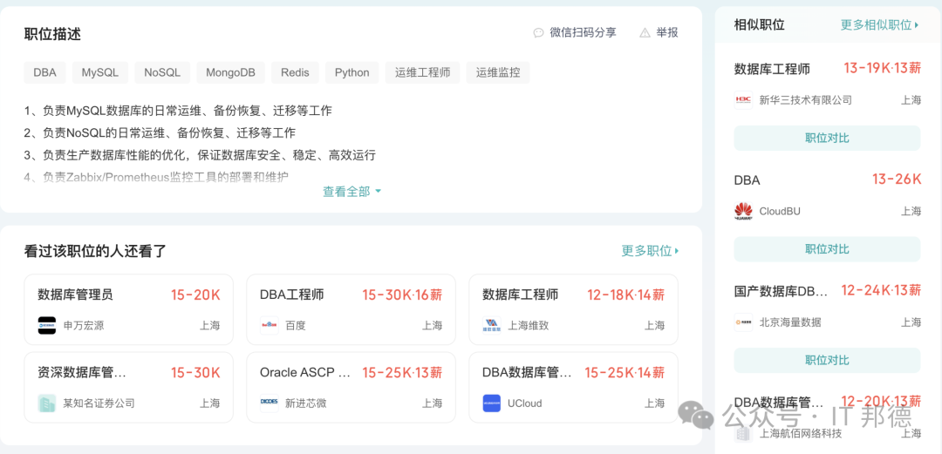The width and height of the screenshot is (942, 454).
Task: Click salary 15-25K·13薪 on Oracle card
Action: click(x=402, y=372)
